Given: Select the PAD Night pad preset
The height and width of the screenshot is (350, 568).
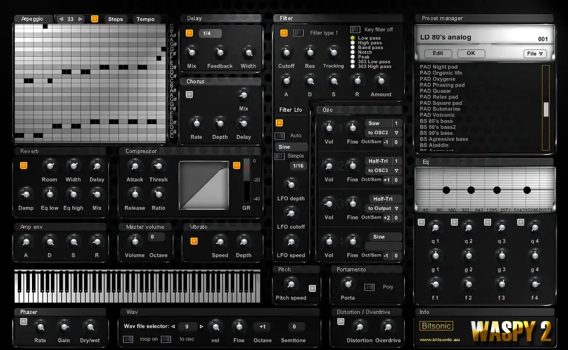Looking at the screenshot, I should 438,67.
